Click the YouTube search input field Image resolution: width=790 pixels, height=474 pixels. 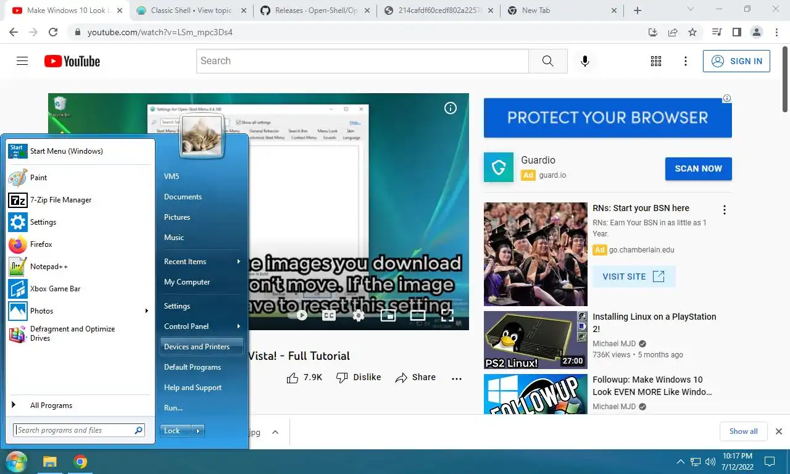coord(362,61)
